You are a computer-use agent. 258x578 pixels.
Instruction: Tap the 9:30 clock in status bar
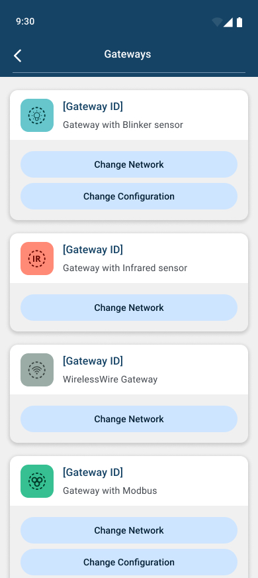coord(25,21)
